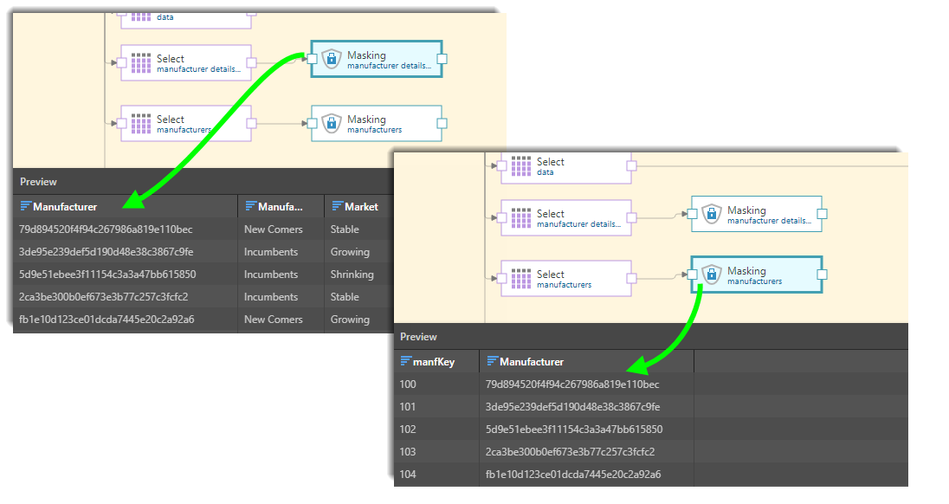Viewport: 949px width, 504px height.
Task: Click the Preview panel title above Market column
Action: click(38, 182)
